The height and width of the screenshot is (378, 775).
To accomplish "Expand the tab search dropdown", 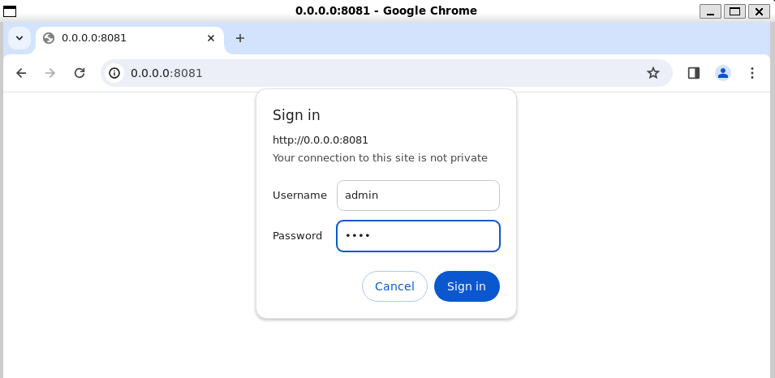I will [x=19, y=38].
